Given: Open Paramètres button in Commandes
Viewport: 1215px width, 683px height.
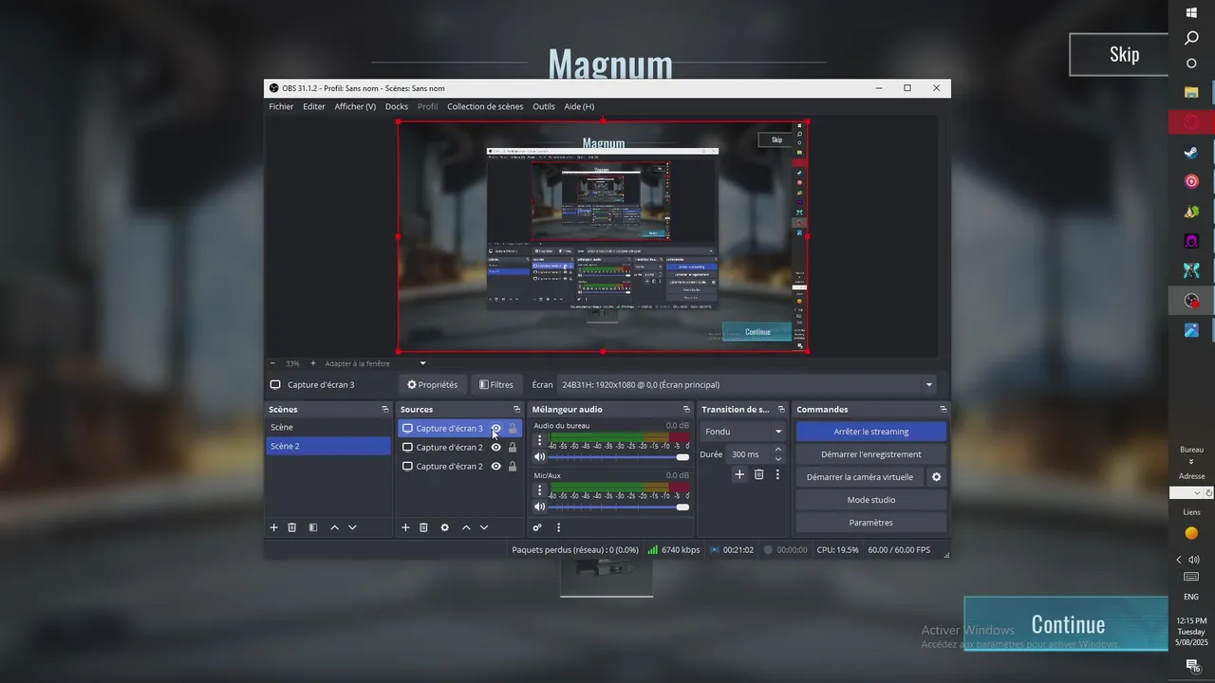Looking at the screenshot, I should [x=871, y=523].
